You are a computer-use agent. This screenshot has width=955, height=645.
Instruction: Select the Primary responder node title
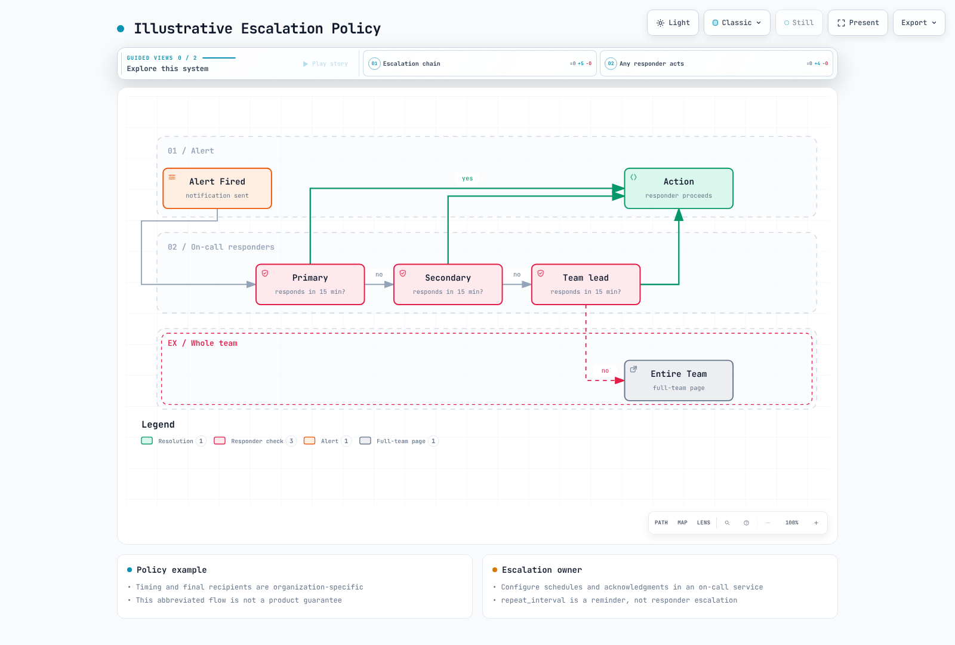click(310, 278)
